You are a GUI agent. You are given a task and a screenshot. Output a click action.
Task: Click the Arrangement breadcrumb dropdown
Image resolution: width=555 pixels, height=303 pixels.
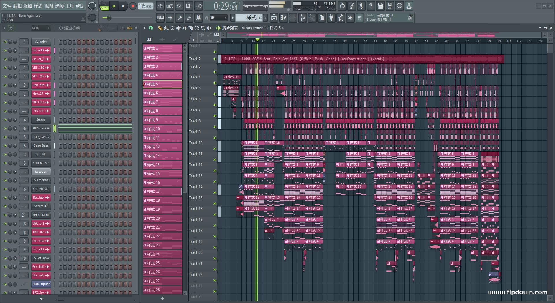click(x=253, y=28)
